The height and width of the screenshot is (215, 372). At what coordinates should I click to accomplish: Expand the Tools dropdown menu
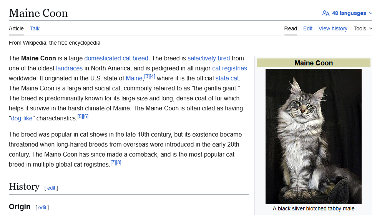click(362, 28)
